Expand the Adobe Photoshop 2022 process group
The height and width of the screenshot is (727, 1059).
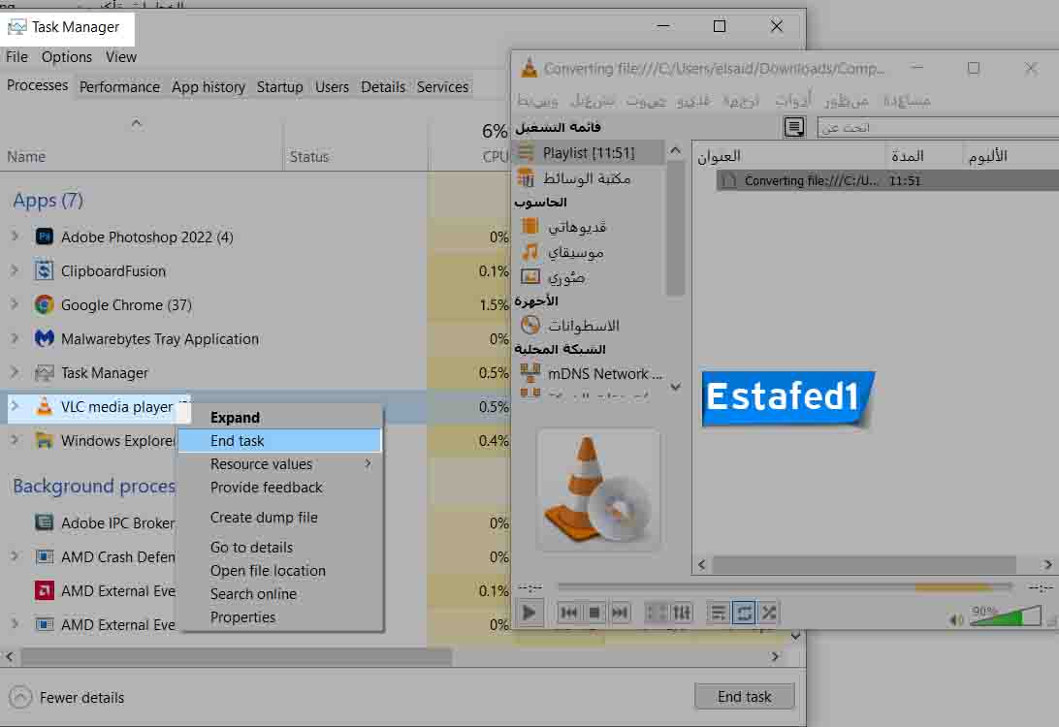click(15, 237)
